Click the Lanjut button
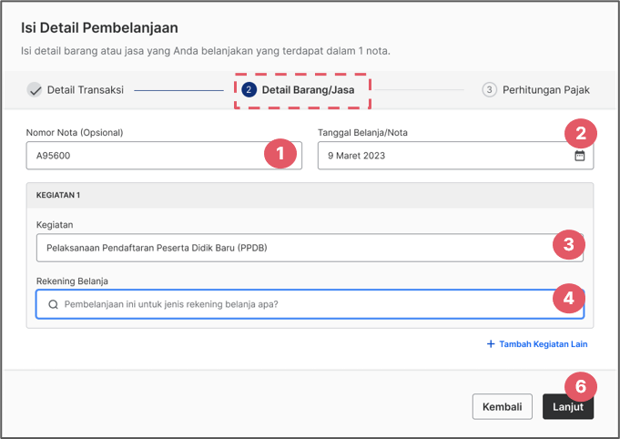620x439 pixels. (568, 406)
